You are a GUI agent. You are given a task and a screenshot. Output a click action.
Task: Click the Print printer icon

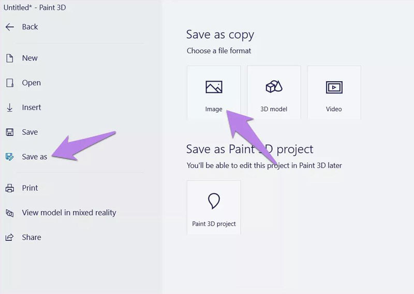pos(10,188)
